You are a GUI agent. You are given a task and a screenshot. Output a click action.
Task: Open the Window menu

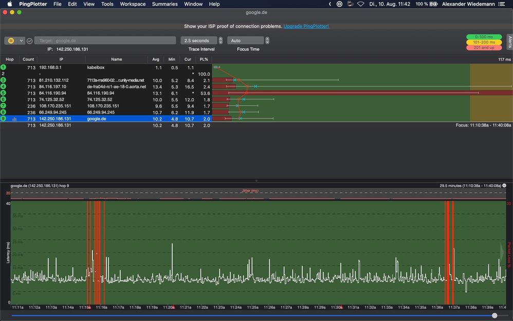pos(193,4)
